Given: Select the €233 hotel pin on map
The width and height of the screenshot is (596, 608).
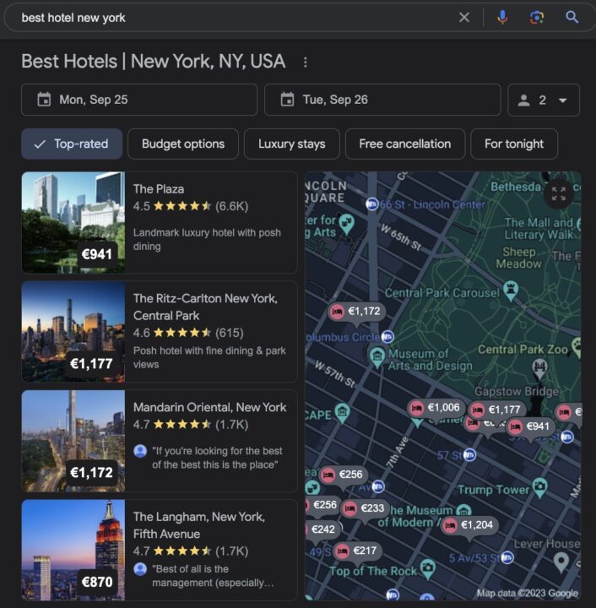Looking at the screenshot, I should point(365,508).
